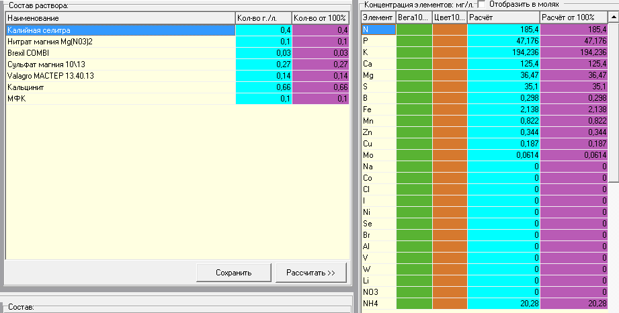This screenshot has height=313, width=619.
Task: Click the 185,4 Расчёт value for N
Action: (x=503, y=30)
